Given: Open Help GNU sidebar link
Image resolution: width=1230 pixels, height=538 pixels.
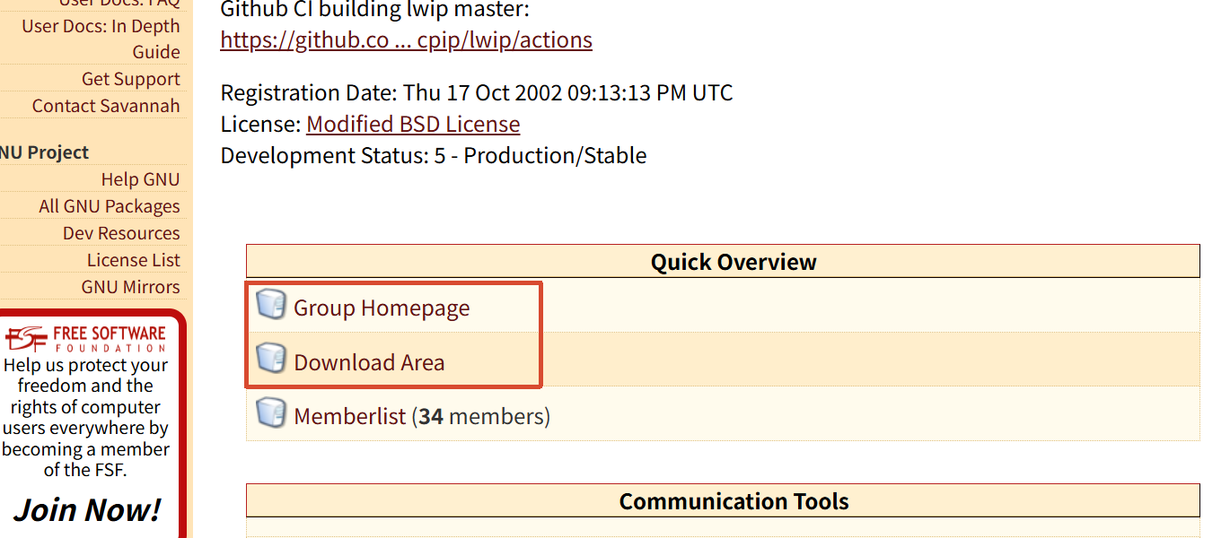Looking at the screenshot, I should 140,179.
